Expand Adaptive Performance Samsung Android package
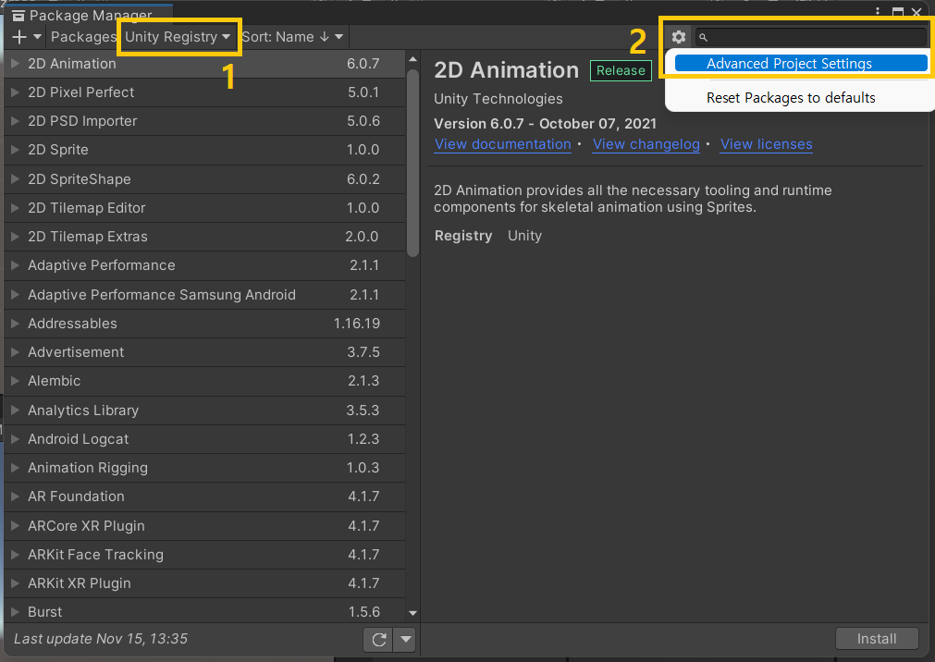This screenshot has width=935, height=662. pyautogui.click(x=15, y=295)
